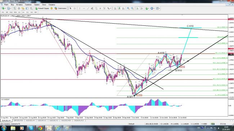234x131 pixels.
Task: Pick the arrow cursor tool
Action: click(x=71, y=9)
